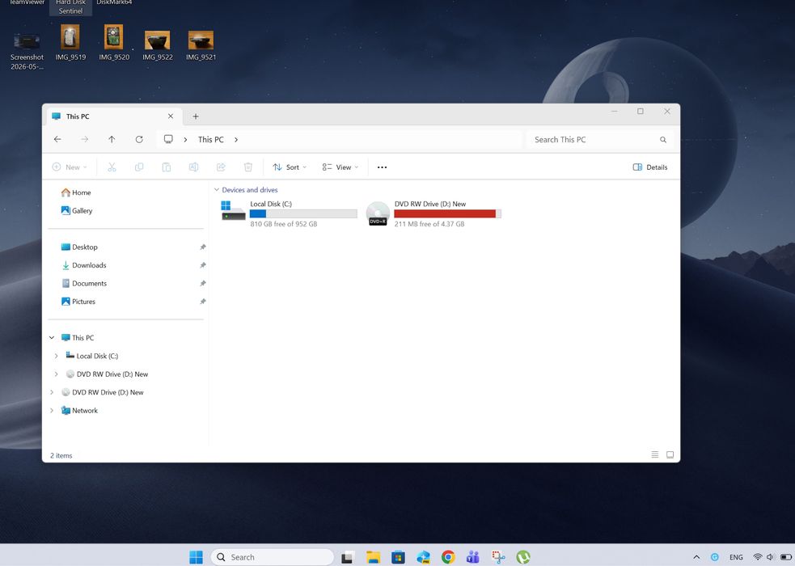
Task: Click ENG language indicator in tray
Action: pyautogui.click(x=736, y=557)
